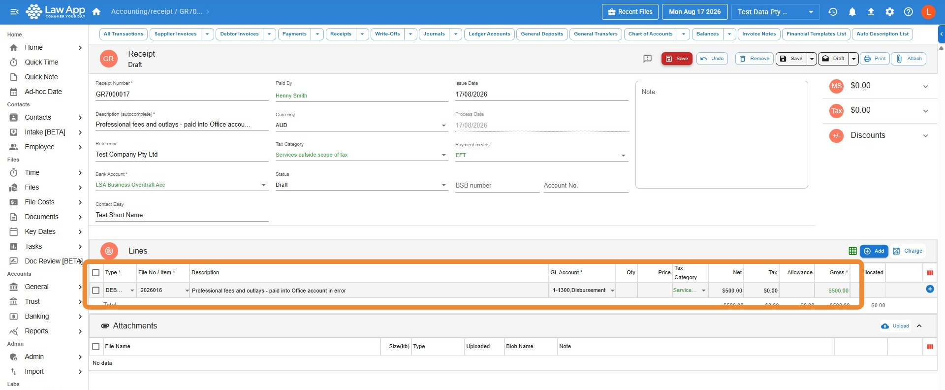Open Quick Time in sidebar
Screen dimensions: 945x390
point(41,62)
